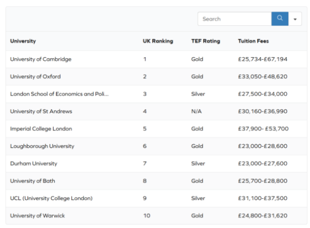The width and height of the screenshot is (310, 228).
Task: Click ranking value 2 for Oxford
Action: [145, 77]
